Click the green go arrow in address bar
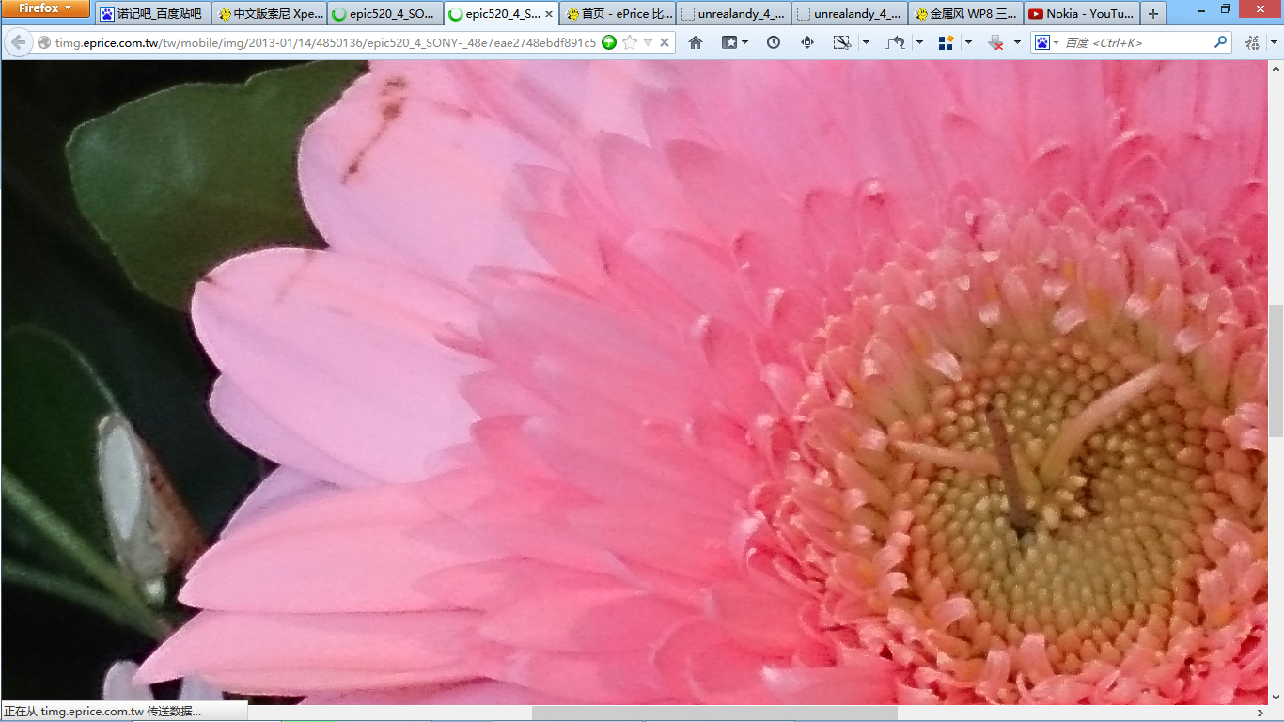 [x=609, y=42]
